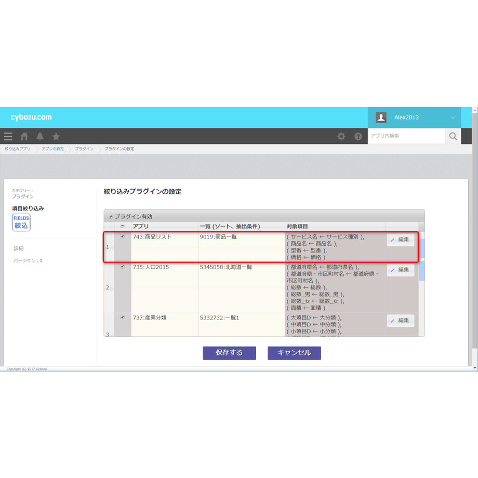478x478 pixels.
Task: Click 編集 for 商品リスト row
Action: 401,240
